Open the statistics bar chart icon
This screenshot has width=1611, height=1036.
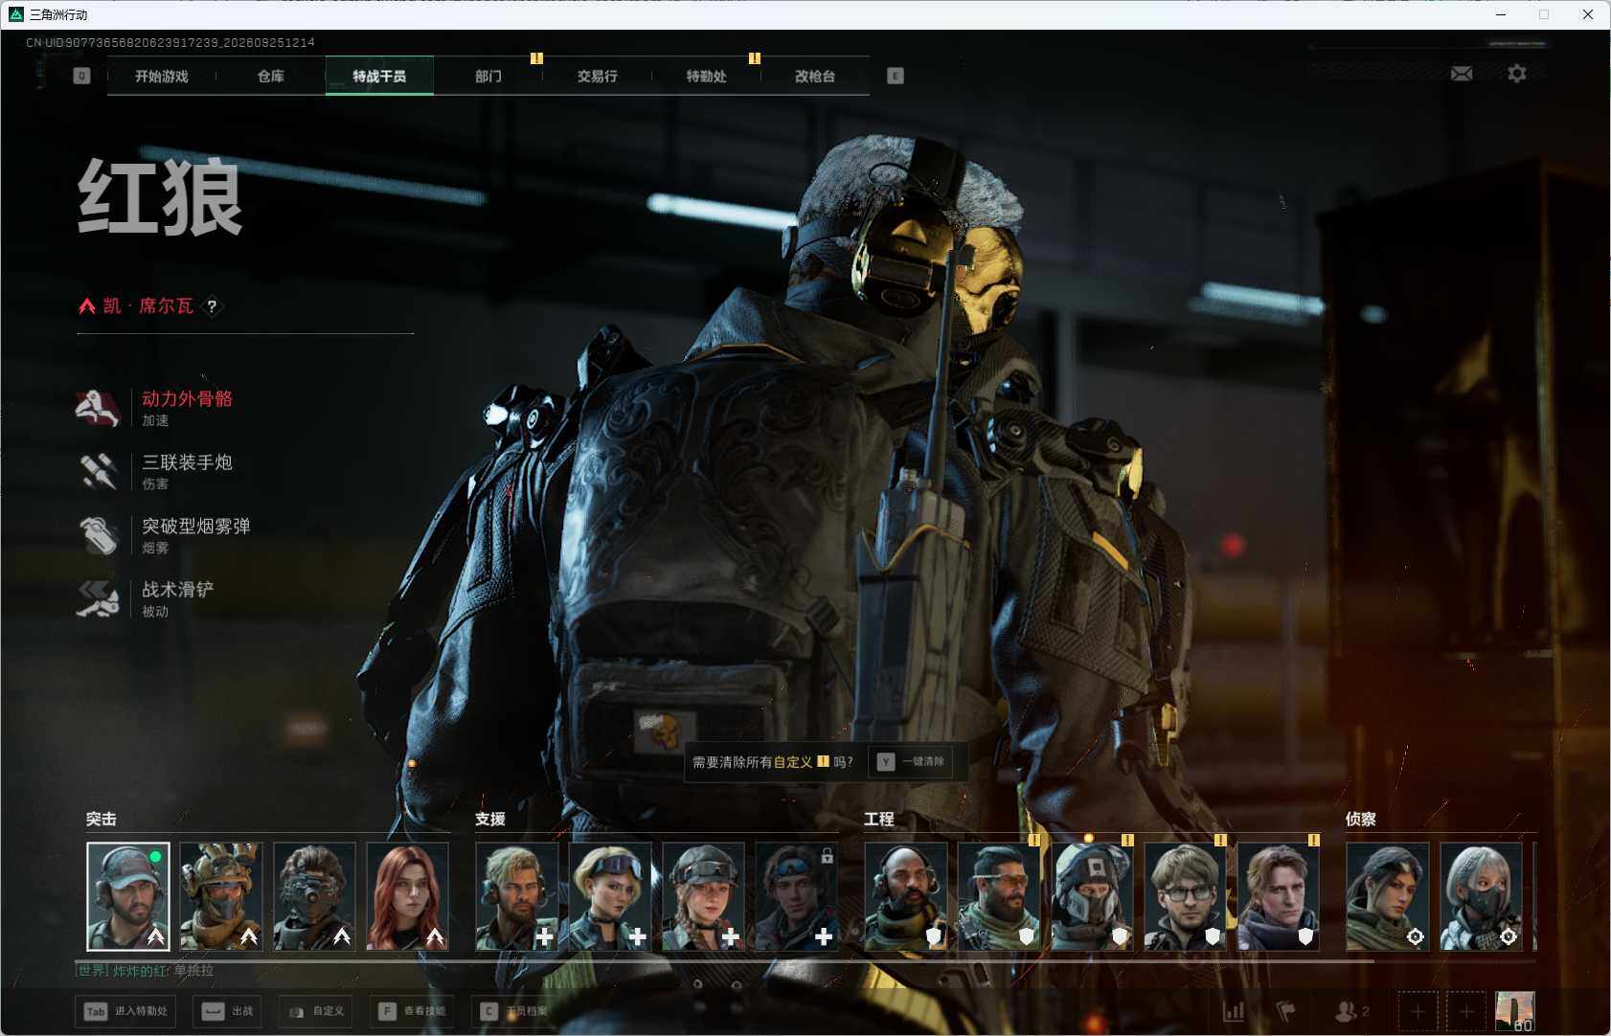pos(1234,1011)
